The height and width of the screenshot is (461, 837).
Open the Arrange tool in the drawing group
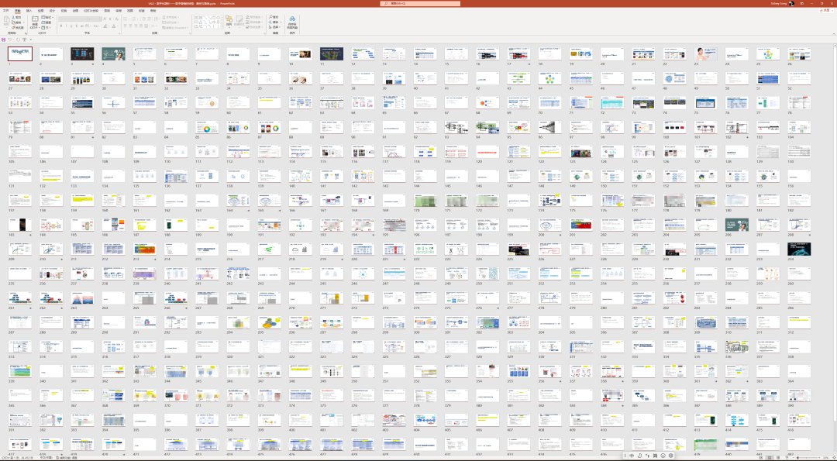click(229, 20)
